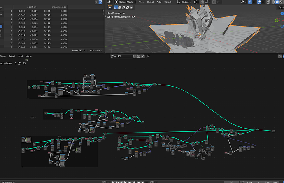Open the overlays options dropdown arrow
Screen dimensions: 284x183
(263, 2)
